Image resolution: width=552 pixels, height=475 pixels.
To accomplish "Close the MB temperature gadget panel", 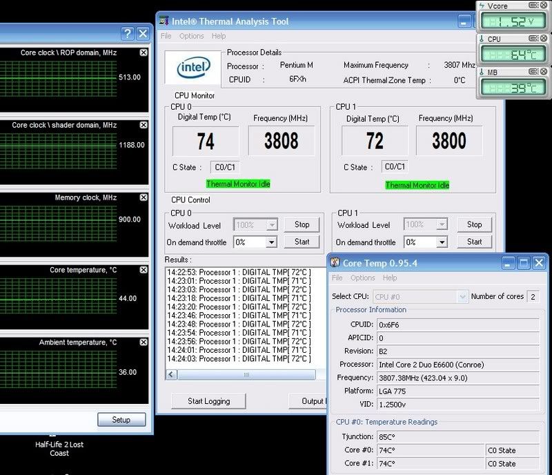I will pos(544,72).
